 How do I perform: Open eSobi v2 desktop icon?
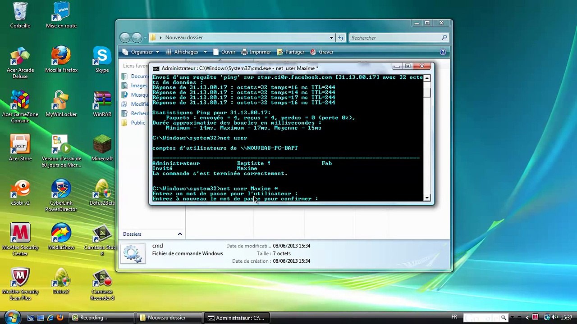tap(20, 193)
